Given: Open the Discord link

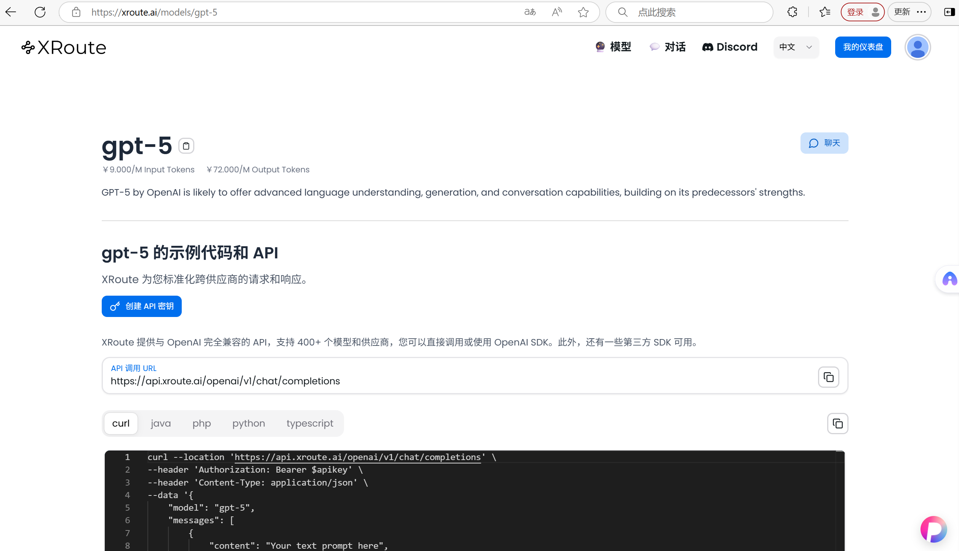Looking at the screenshot, I should (x=730, y=47).
